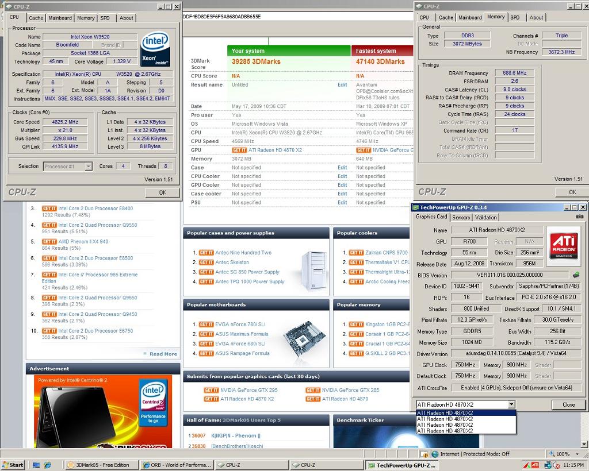The height and width of the screenshot is (471, 589).
Task: Click GET IT badge beside G.SKILL 2 GB
Action: click(x=356, y=353)
